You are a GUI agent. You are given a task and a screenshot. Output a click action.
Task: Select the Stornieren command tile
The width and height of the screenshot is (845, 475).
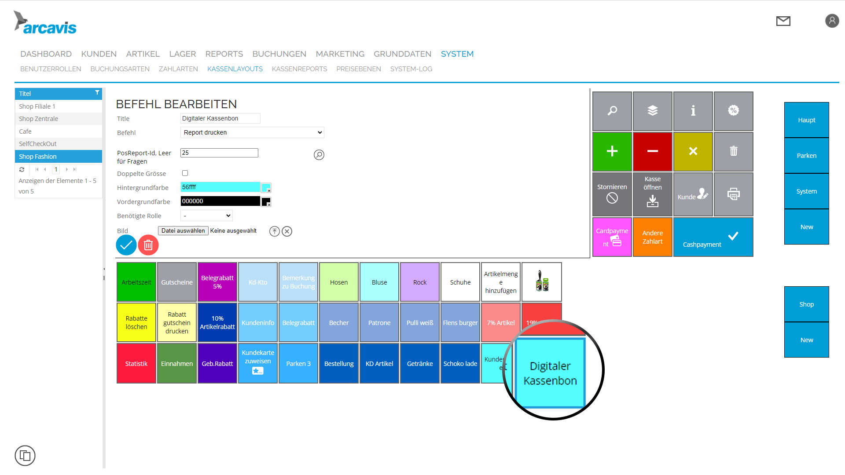612,194
